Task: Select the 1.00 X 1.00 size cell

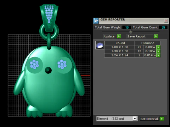Action: point(119,47)
